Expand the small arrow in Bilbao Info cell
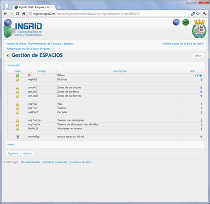The height and width of the screenshot is (204, 210). pyautogui.click(x=195, y=75)
